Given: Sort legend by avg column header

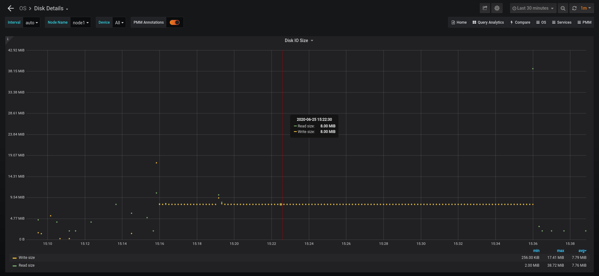Looking at the screenshot, I should pyautogui.click(x=582, y=251).
